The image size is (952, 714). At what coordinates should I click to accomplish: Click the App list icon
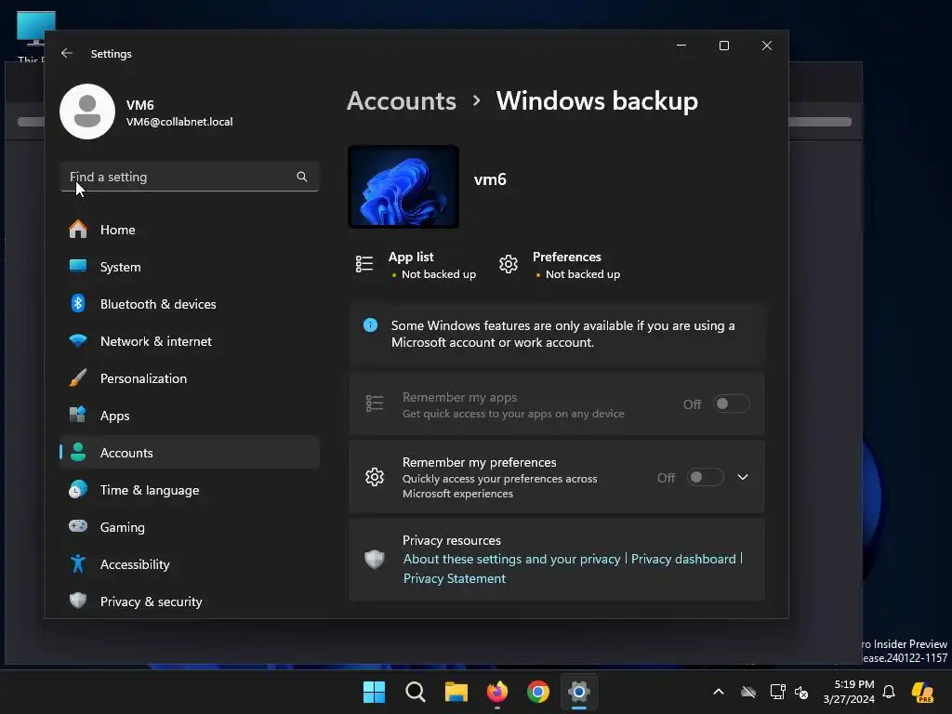coord(364,264)
